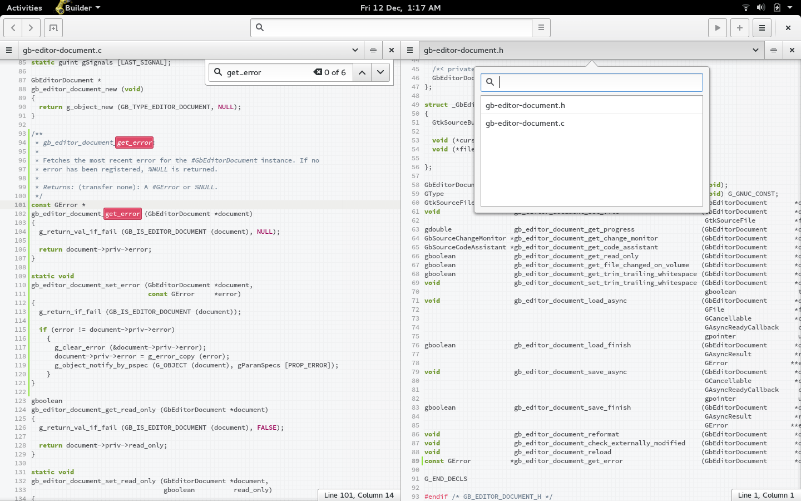Open the gb-editor-document.c title dropdown
This screenshot has height=501, width=801.
[x=355, y=50]
